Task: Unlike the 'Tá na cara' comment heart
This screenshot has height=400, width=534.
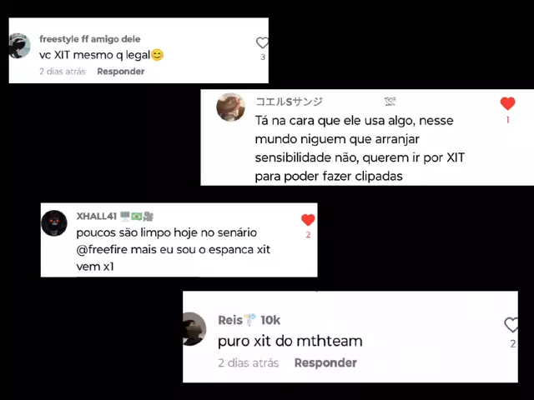Action: tap(507, 103)
